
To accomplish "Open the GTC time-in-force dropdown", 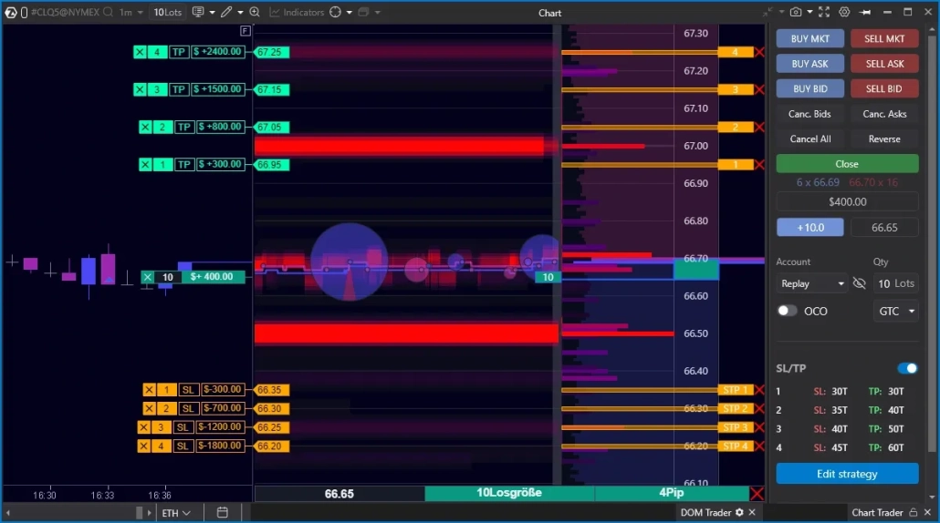I will point(895,312).
